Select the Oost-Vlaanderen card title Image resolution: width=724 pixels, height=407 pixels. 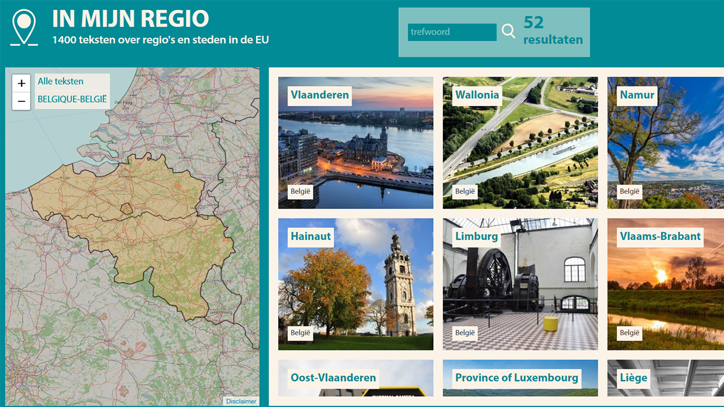point(333,378)
